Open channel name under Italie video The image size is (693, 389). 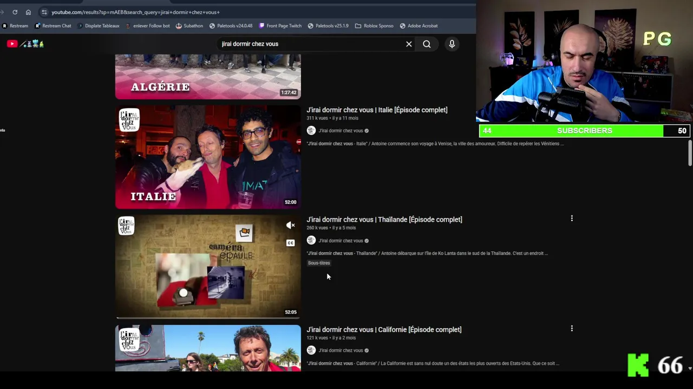coord(341,131)
